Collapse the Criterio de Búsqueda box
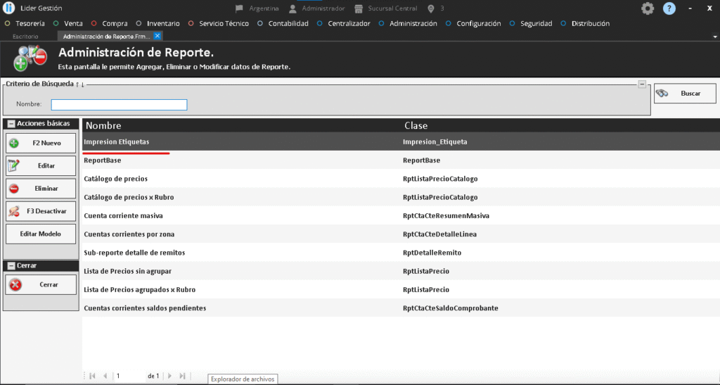720x385 pixels. (642, 84)
